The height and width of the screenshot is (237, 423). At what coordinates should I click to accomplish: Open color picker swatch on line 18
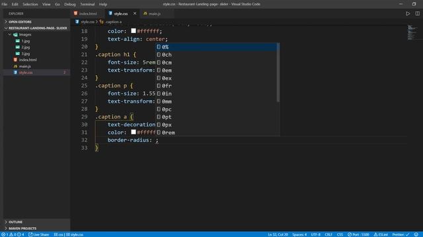point(134,31)
